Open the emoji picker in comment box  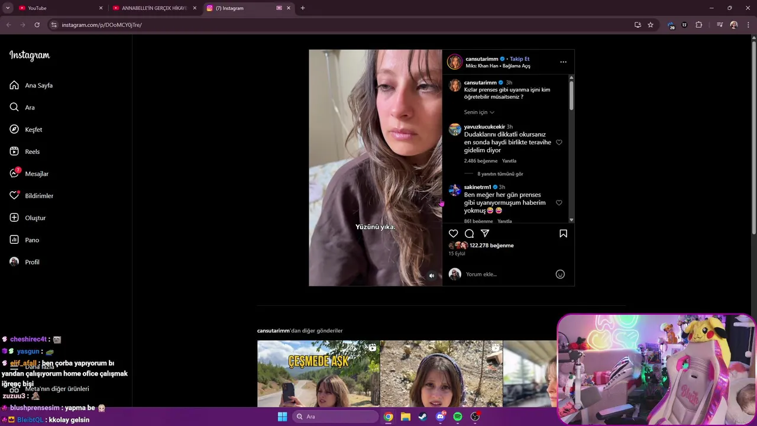[x=560, y=274]
